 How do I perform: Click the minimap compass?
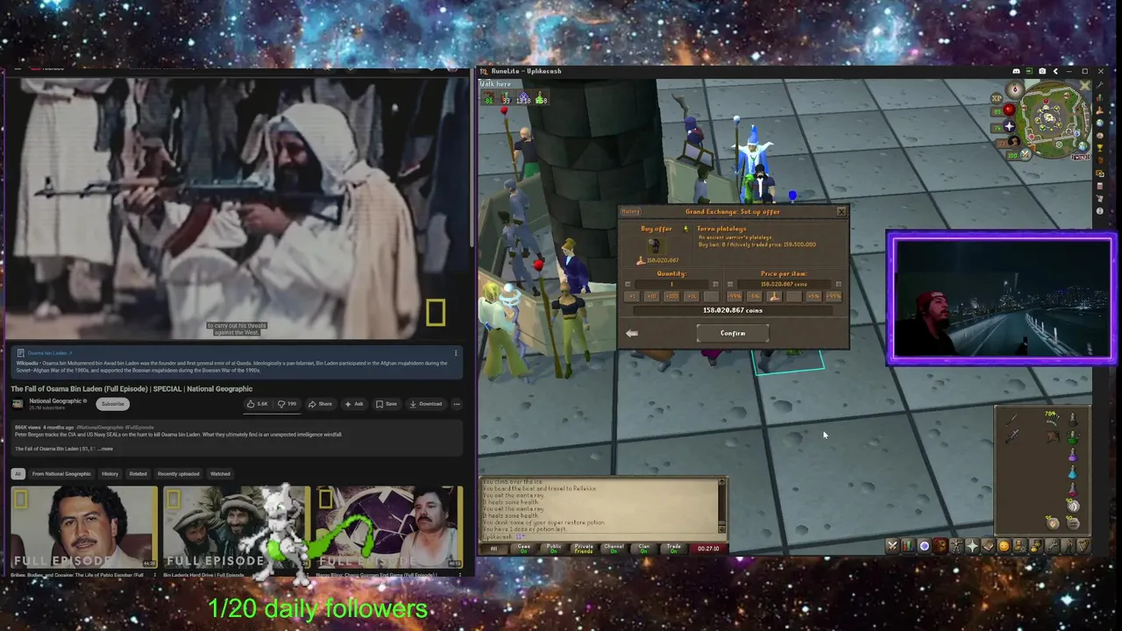(1015, 89)
